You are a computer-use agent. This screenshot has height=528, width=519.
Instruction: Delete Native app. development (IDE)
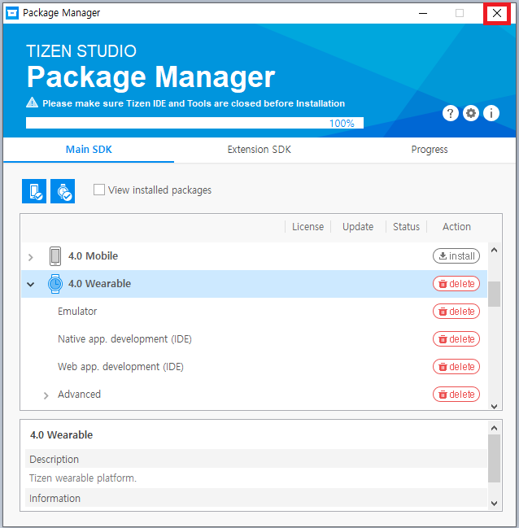(x=456, y=339)
